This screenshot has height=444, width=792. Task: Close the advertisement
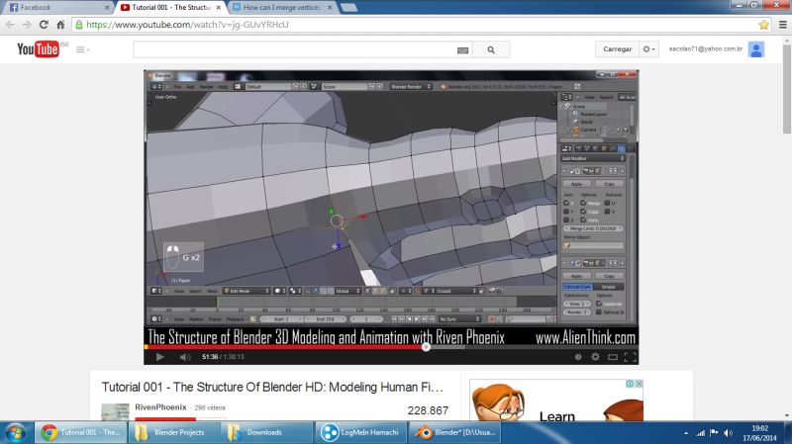pyautogui.click(x=639, y=384)
